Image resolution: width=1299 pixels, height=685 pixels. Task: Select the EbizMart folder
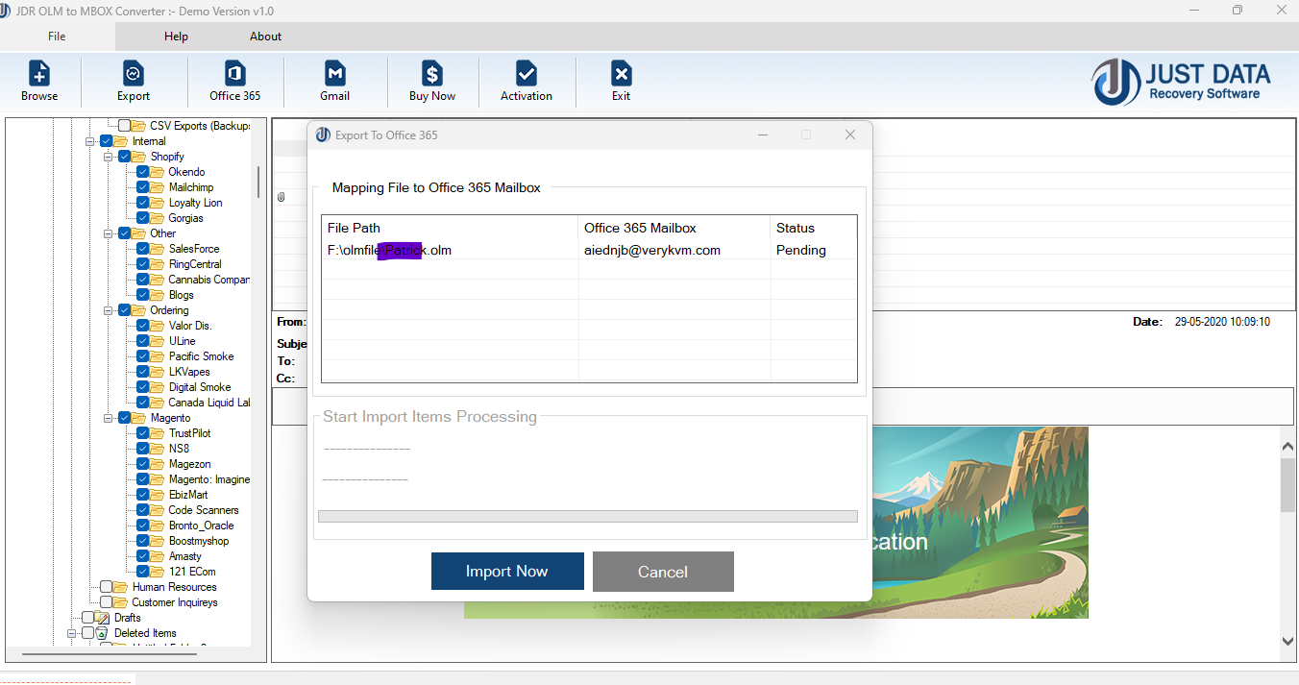tap(188, 495)
